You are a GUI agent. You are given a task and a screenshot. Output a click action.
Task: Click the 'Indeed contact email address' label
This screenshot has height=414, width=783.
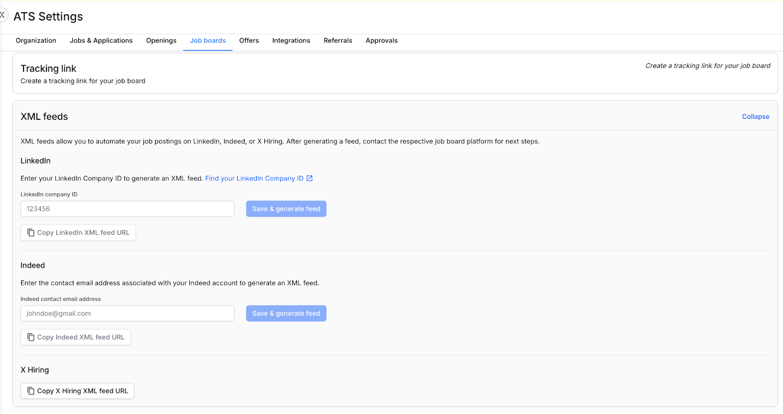(x=61, y=299)
